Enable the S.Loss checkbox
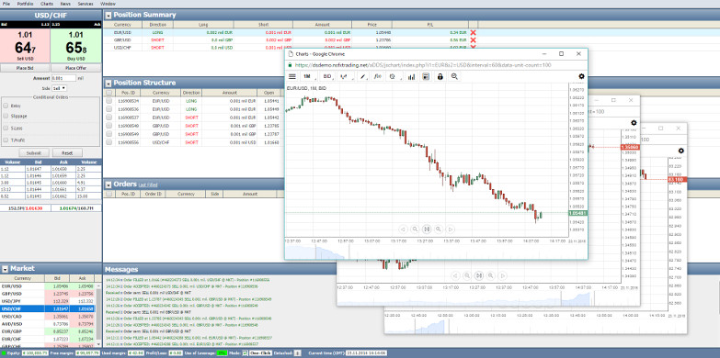720x358 pixels. tap(6, 128)
